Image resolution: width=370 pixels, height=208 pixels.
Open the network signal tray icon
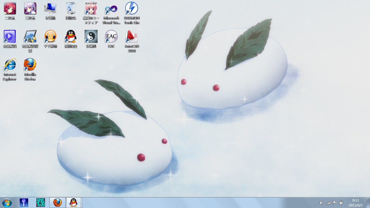[x=328, y=203]
